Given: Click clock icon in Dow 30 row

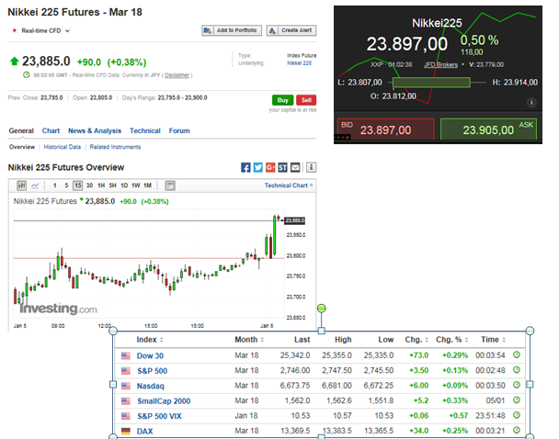Looking at the screenshot, I should (517, 355).
